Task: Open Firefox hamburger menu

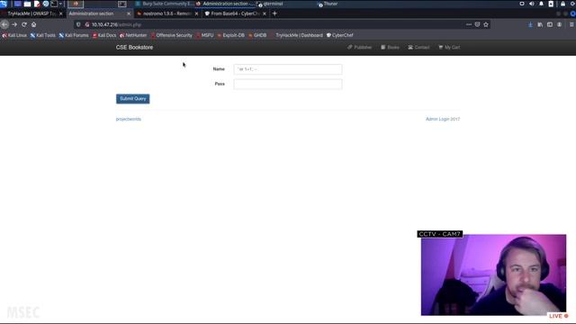Action: [x=571, y=24]
